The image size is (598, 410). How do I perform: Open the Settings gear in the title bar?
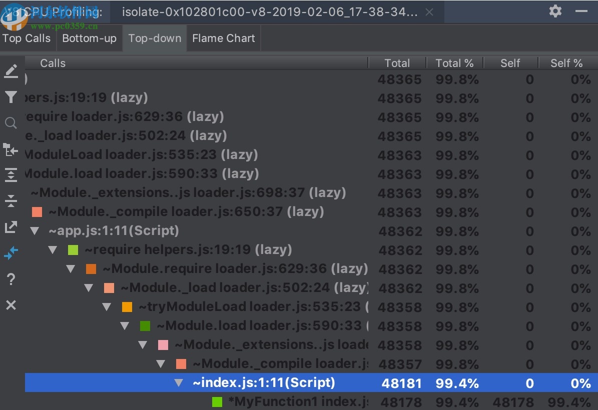[x=555, y=11]
